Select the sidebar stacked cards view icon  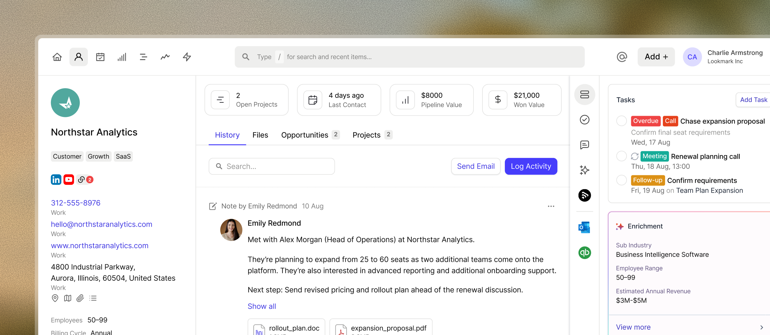(585, 94)
